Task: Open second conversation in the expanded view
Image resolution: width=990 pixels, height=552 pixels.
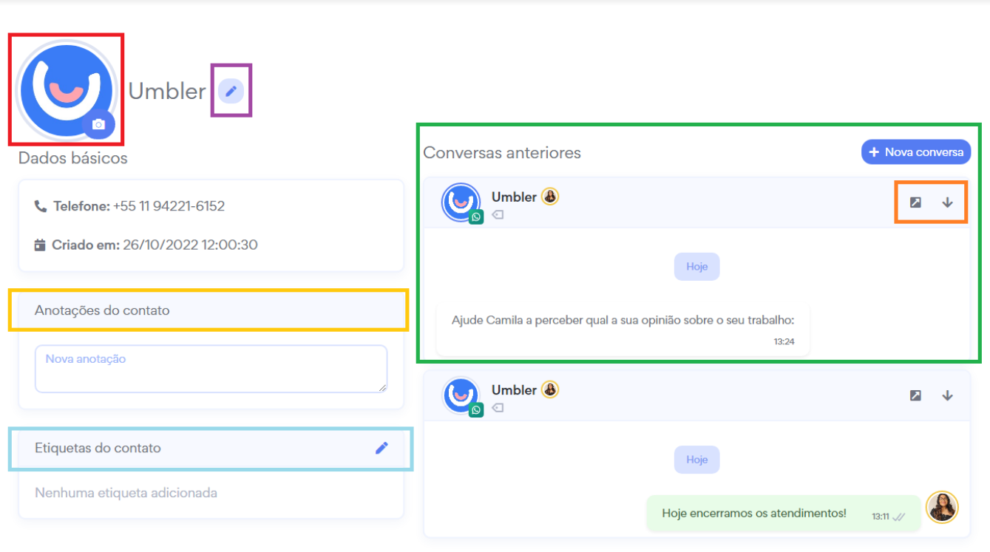Action: (915, 395)
